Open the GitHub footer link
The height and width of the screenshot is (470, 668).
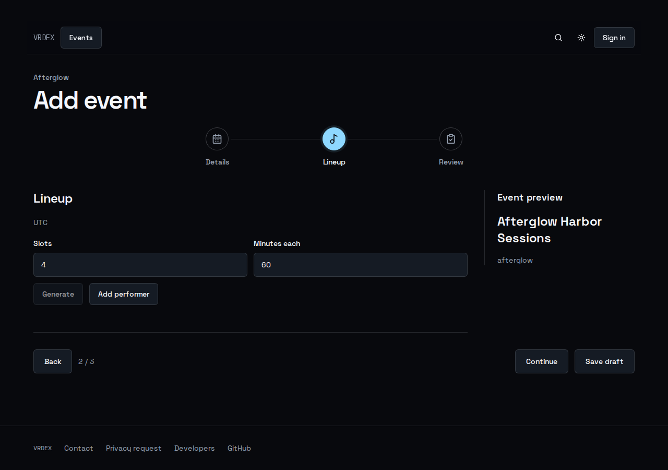[x=239, y=448]
